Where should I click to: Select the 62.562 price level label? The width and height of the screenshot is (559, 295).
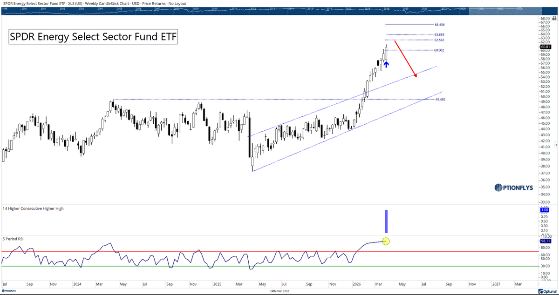pyautogui.click(x=439, y=40)
